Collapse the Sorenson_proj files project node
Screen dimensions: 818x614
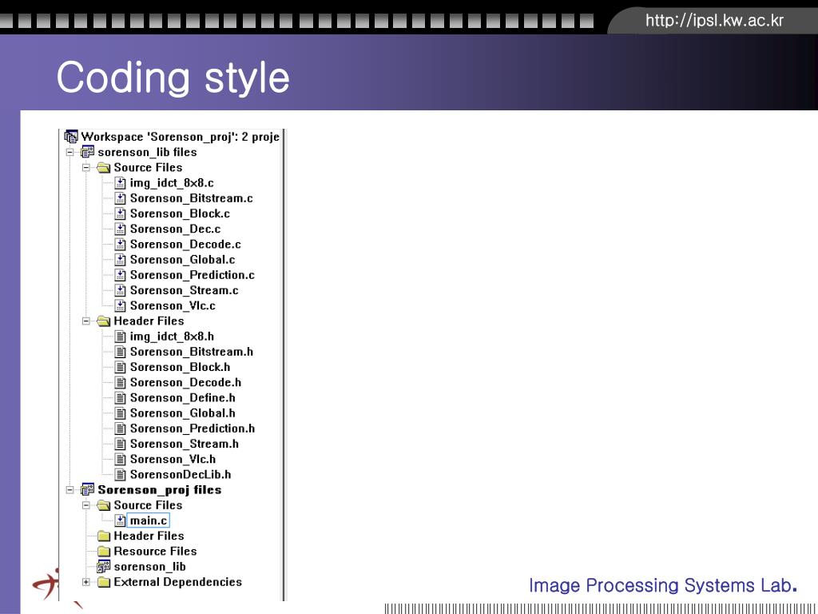pyautogui.click(x=70, y=490)
